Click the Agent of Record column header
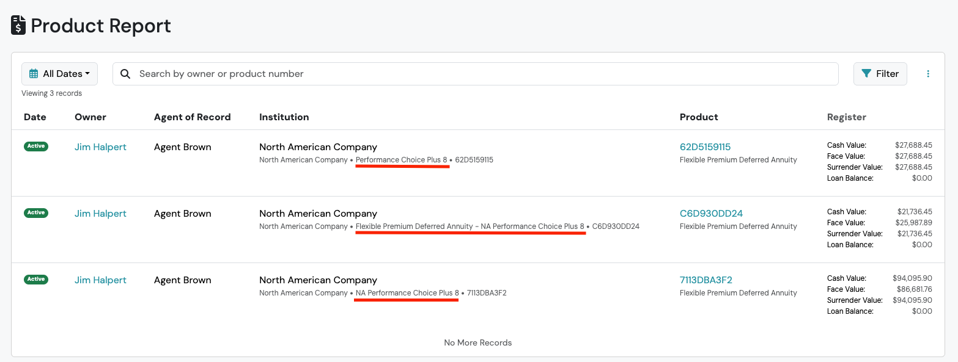Image resolution: width=958 pixels, height=362 pixels. 192,117
